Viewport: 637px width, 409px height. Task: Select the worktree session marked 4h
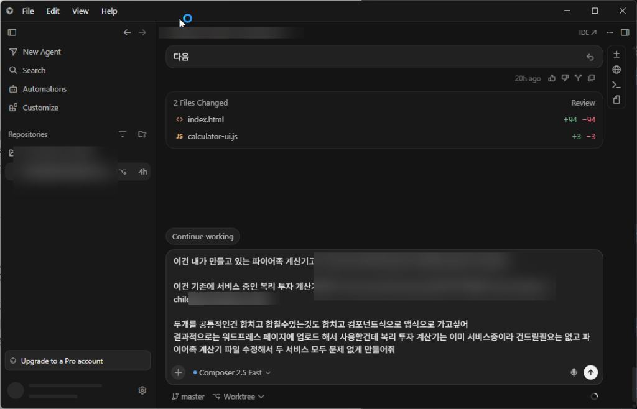coord(78,172)
